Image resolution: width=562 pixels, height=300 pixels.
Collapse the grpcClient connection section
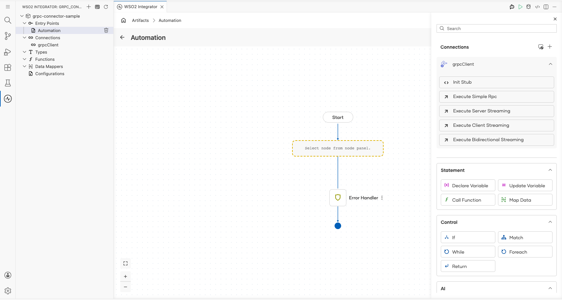click(551, 64)
